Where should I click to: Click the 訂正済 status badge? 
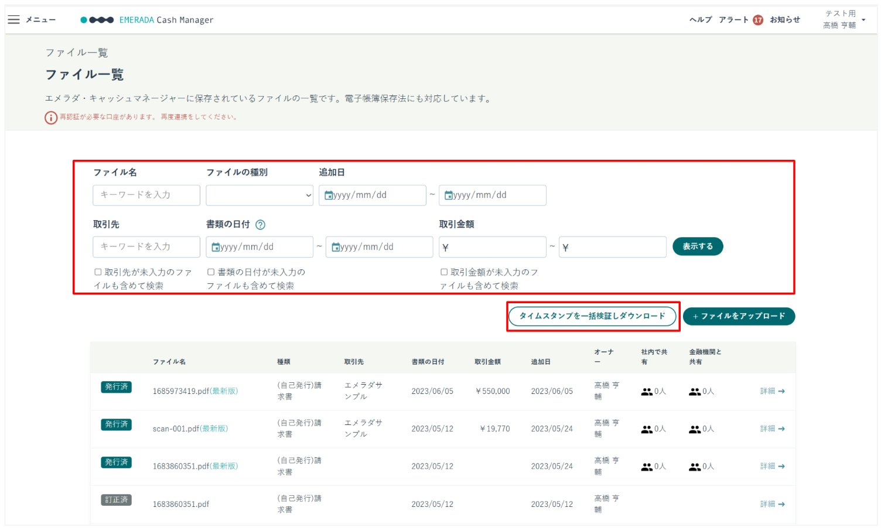pyautogui.click(x=117, y=500)
